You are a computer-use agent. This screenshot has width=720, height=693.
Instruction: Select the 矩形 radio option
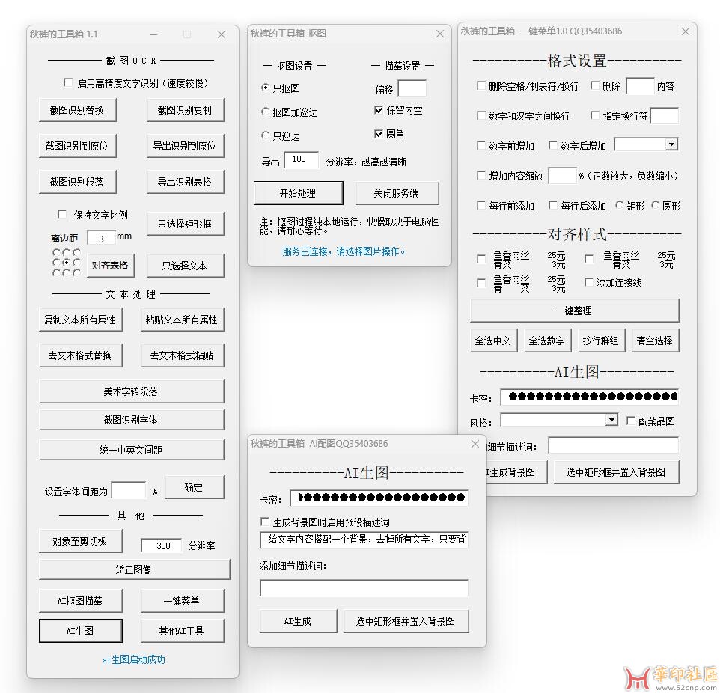[619, 205]
